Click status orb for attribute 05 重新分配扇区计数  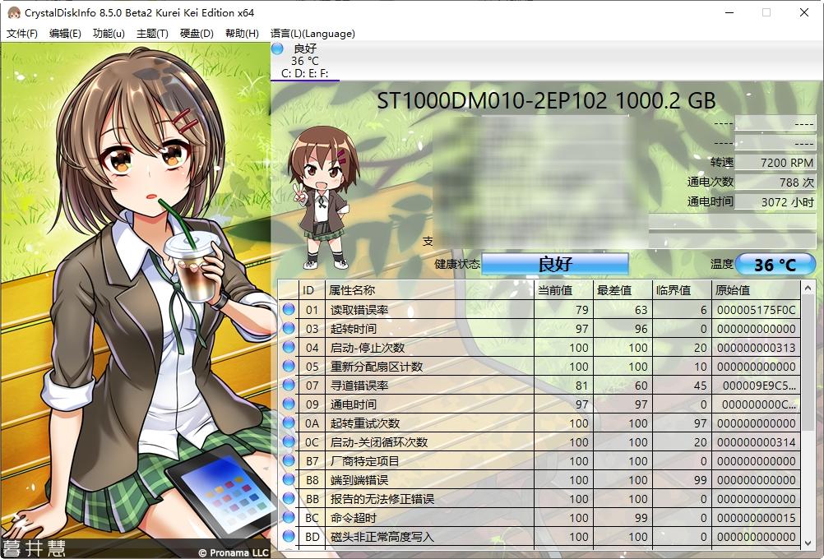(289, 366)
